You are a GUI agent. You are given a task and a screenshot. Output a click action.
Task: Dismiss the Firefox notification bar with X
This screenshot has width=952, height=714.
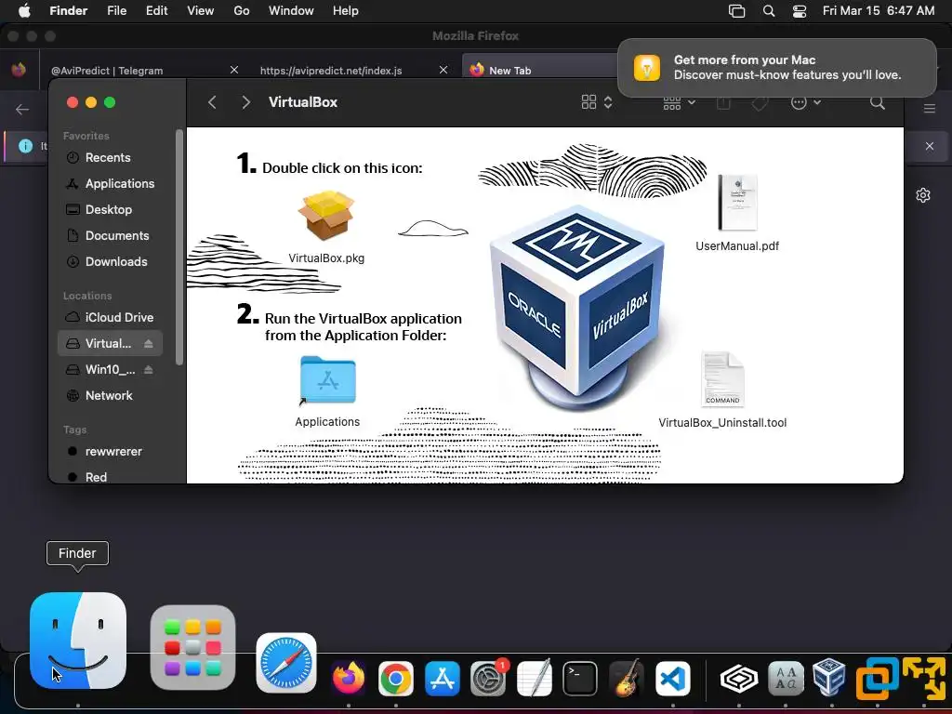pos(929,146)
